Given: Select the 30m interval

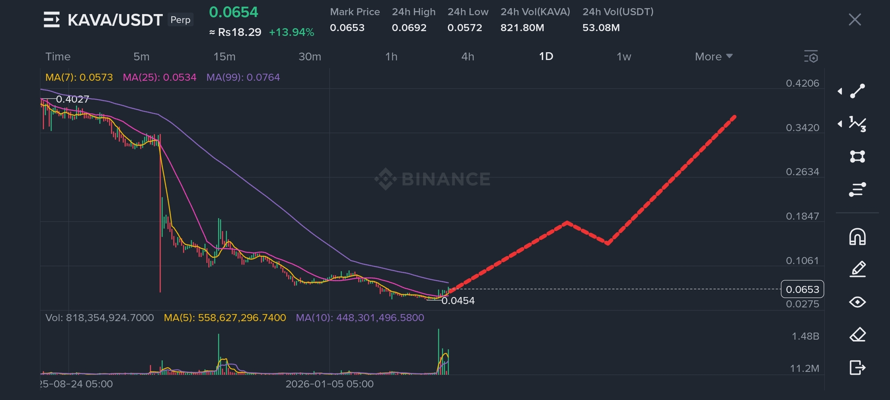Looking at the screenshot, I should click(x=310, y=57).
